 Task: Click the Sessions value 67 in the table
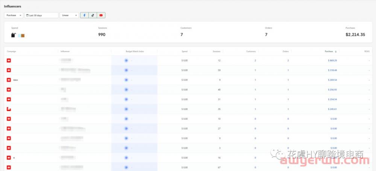coord(219,167)
